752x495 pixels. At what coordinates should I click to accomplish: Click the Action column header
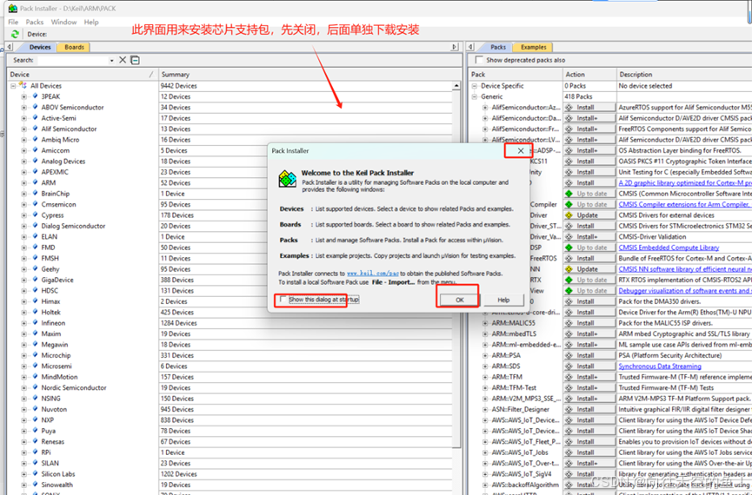[589, 75]
